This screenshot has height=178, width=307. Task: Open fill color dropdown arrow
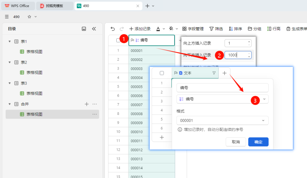tap(177, 29)
